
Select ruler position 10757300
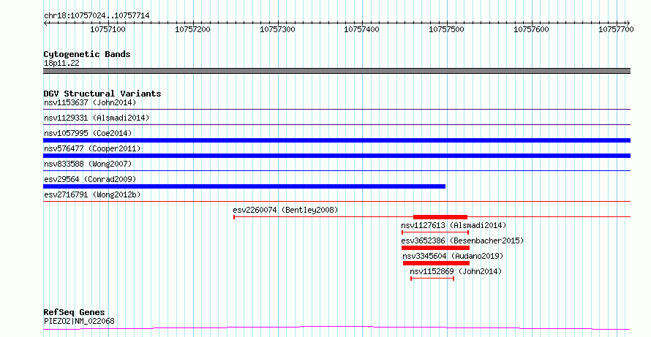[277, 29]
